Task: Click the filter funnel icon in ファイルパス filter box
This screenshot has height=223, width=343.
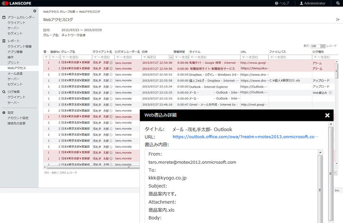Action: tap(272, 57)
